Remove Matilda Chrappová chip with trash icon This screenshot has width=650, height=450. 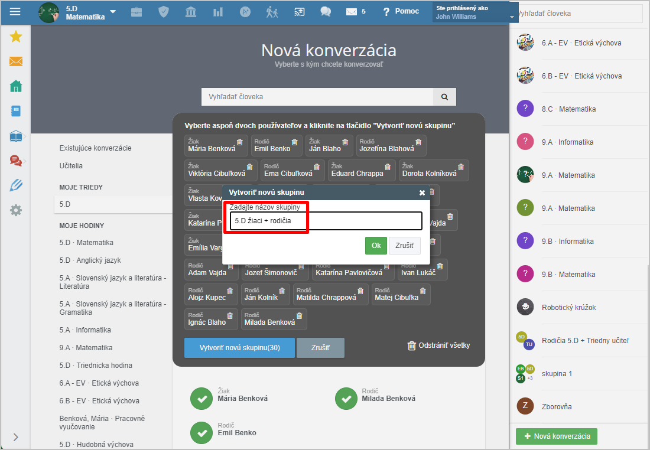[360, 291]
